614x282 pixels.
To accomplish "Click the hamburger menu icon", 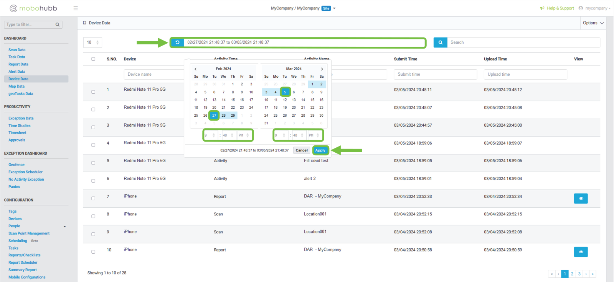I will [76, 8].
